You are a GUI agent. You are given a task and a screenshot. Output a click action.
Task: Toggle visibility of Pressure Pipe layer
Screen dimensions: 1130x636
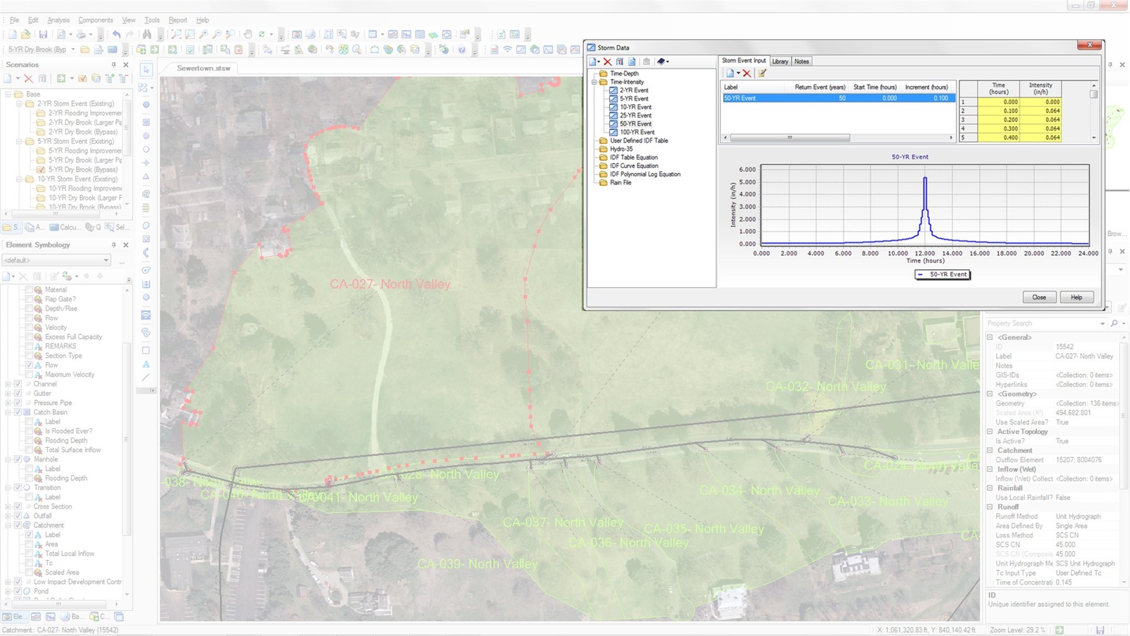pos(16,402)
